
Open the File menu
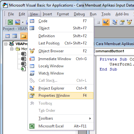(x=11, y=14)
